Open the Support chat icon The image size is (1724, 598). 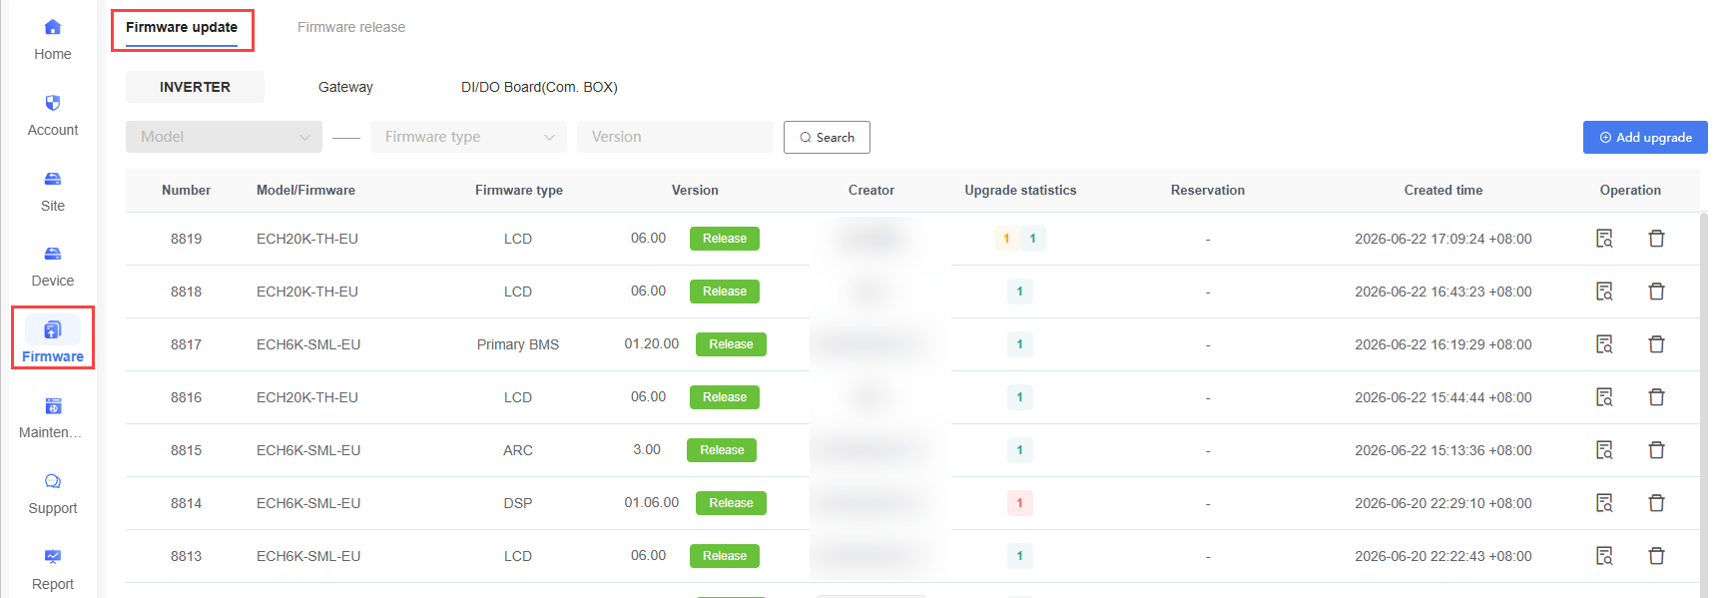[53, 481]
